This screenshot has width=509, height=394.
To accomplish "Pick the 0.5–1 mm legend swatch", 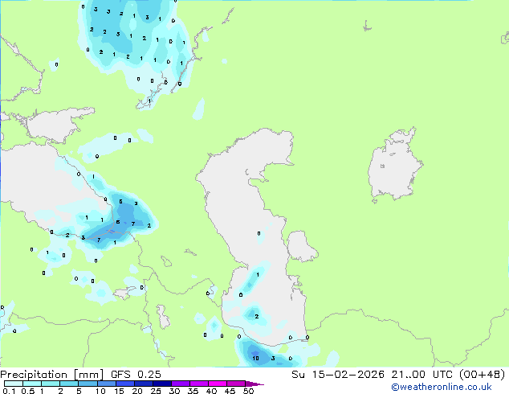I will coord(32,384).
